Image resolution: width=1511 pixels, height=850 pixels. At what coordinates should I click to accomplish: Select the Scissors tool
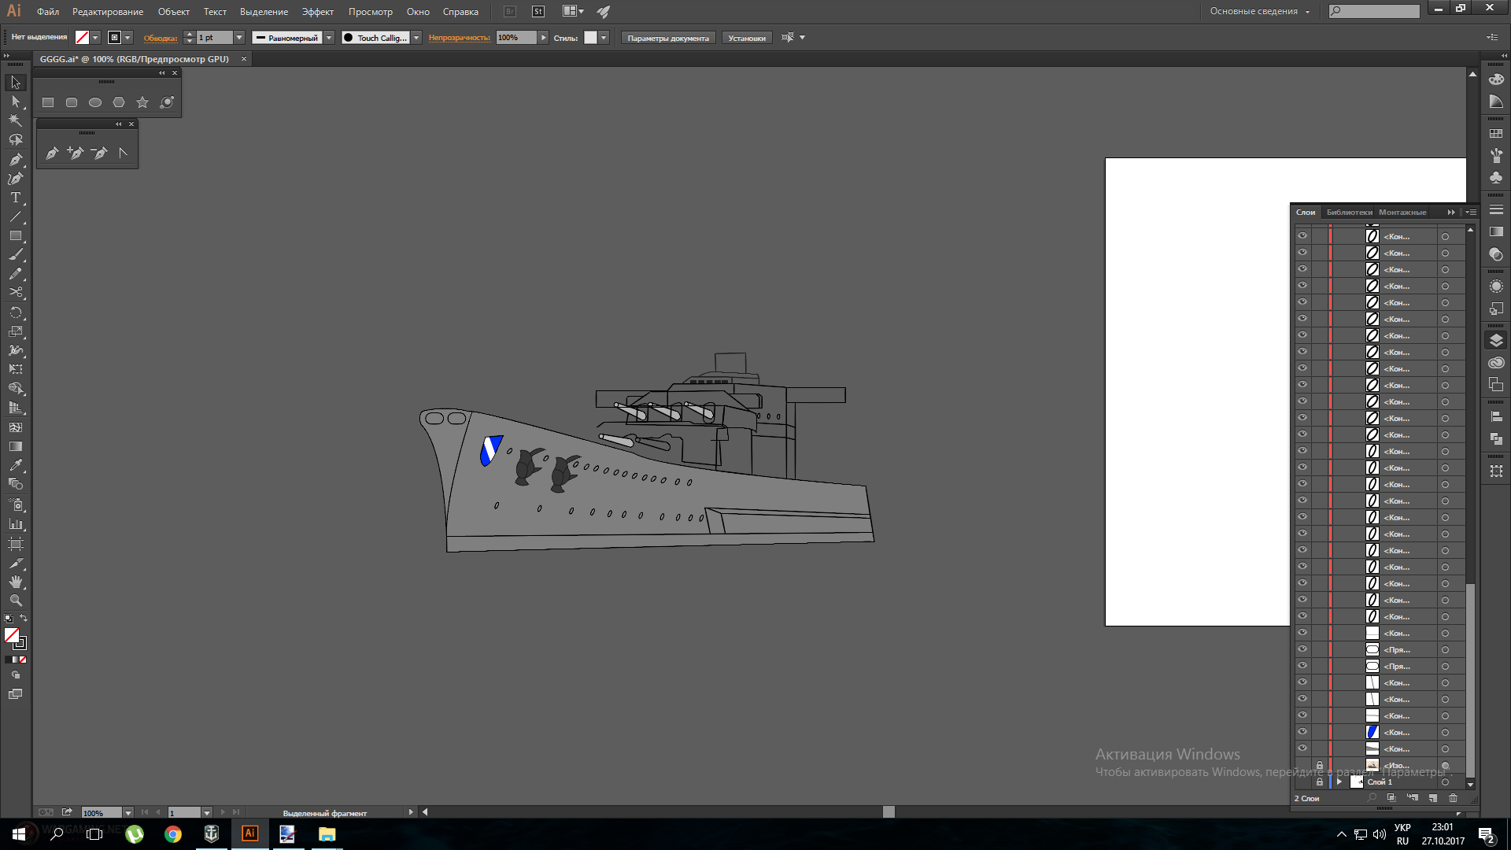(15, 293)
